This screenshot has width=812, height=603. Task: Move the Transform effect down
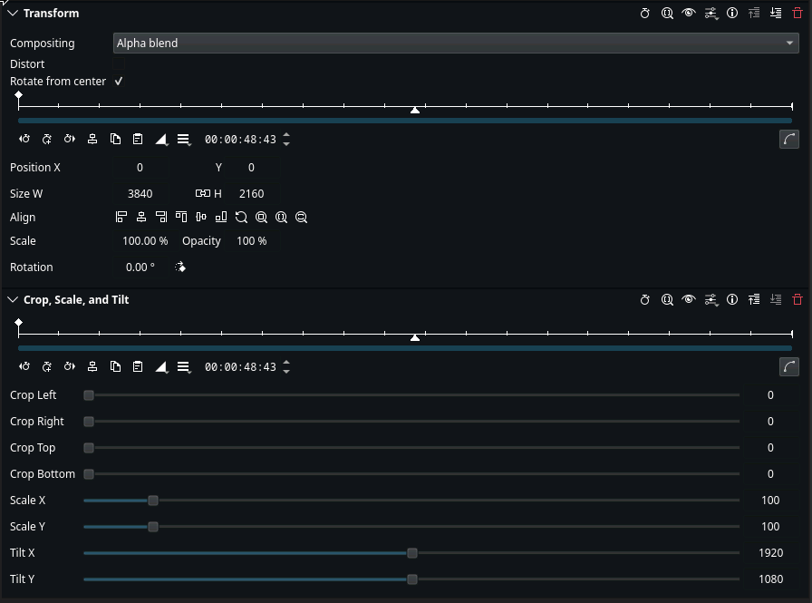775,13
